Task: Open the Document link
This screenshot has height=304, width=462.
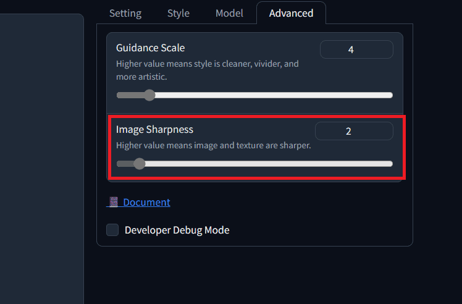Action: pyautogui.click(x=146, y=202)
